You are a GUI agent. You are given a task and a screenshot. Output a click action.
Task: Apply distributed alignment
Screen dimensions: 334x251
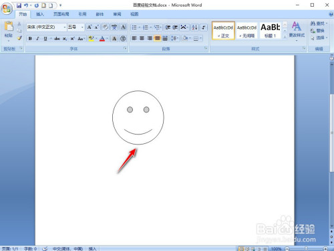pyautogui.click(x=165, y=38)
